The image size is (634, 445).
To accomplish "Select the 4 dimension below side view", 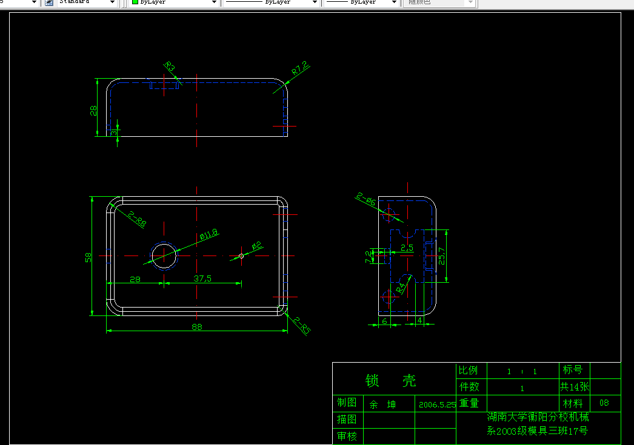I will click(419, 320).
